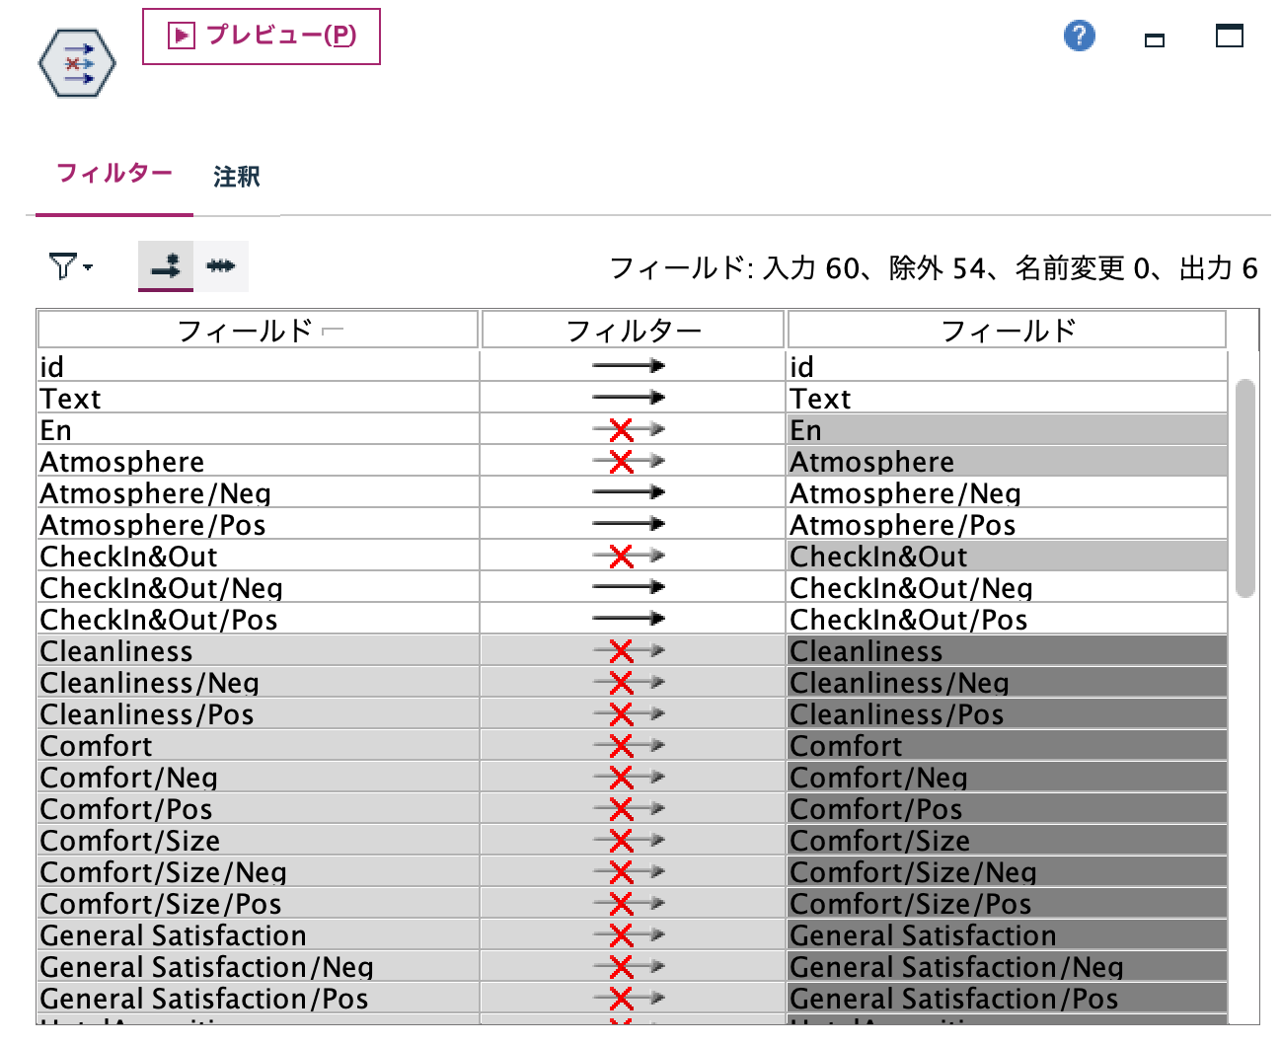Toggle the Text field filter arrow
Image resolution: width=1281 pixels, height=1044 pixels.
tap(627, 398)
